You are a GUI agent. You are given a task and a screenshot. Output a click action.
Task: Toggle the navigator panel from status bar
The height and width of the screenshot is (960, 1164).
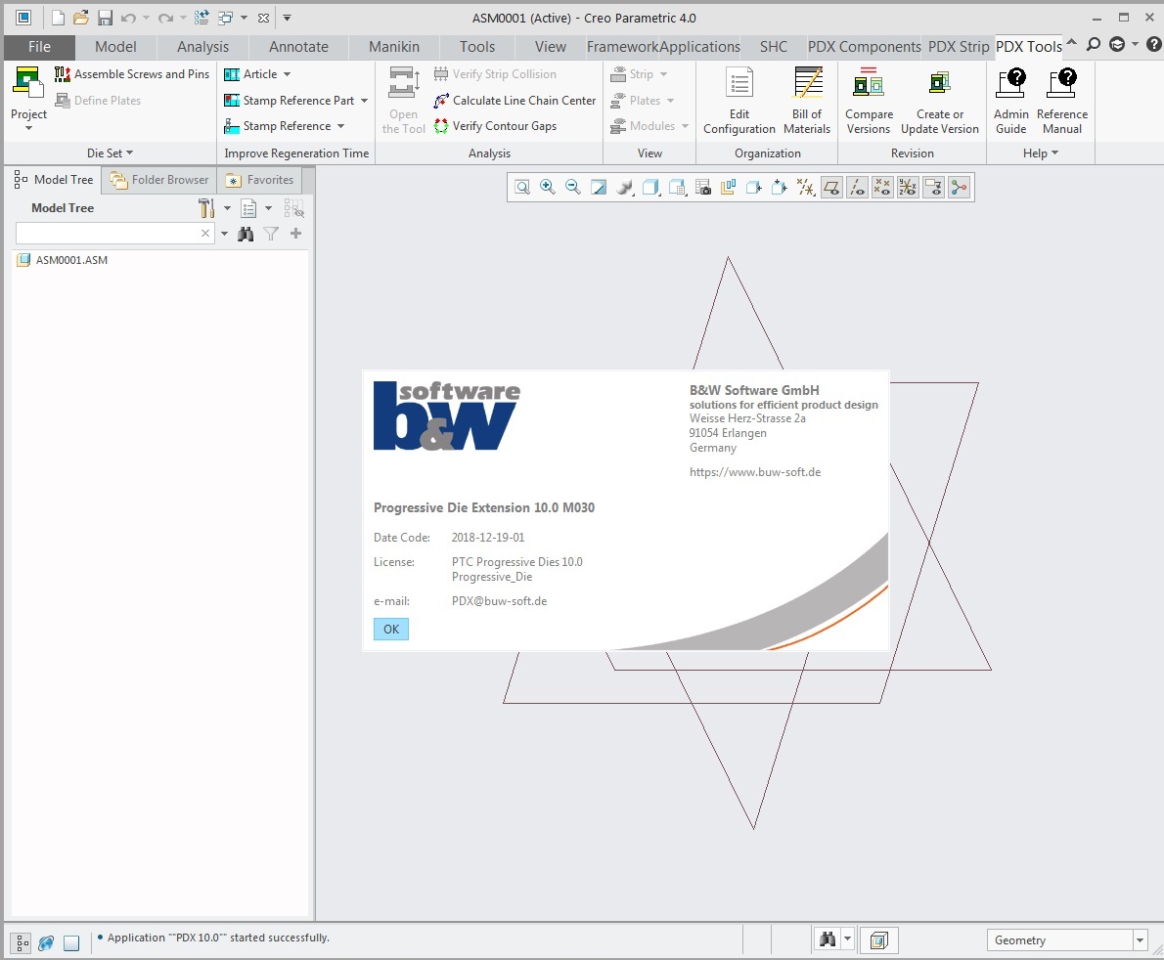click(x=22, y=943)
